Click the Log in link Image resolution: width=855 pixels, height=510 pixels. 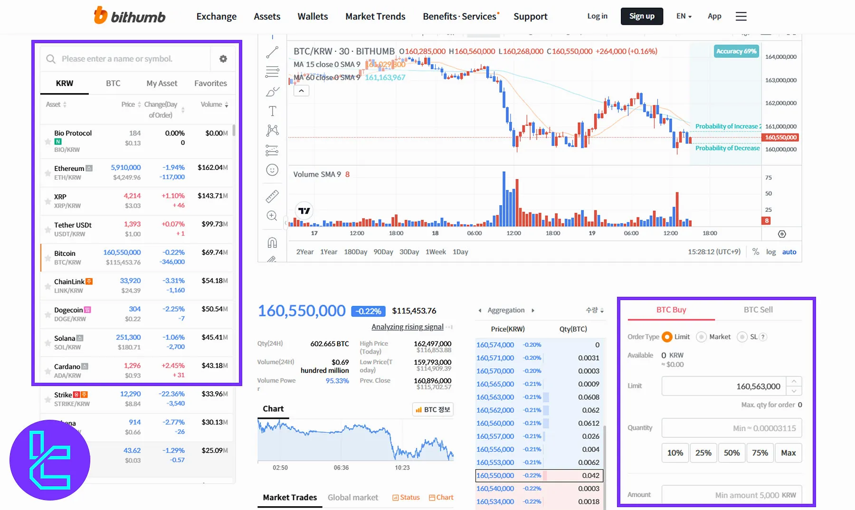(597, 16)
